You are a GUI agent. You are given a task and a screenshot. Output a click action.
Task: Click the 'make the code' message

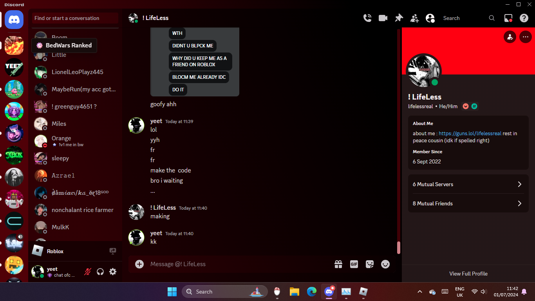point(171,170)
